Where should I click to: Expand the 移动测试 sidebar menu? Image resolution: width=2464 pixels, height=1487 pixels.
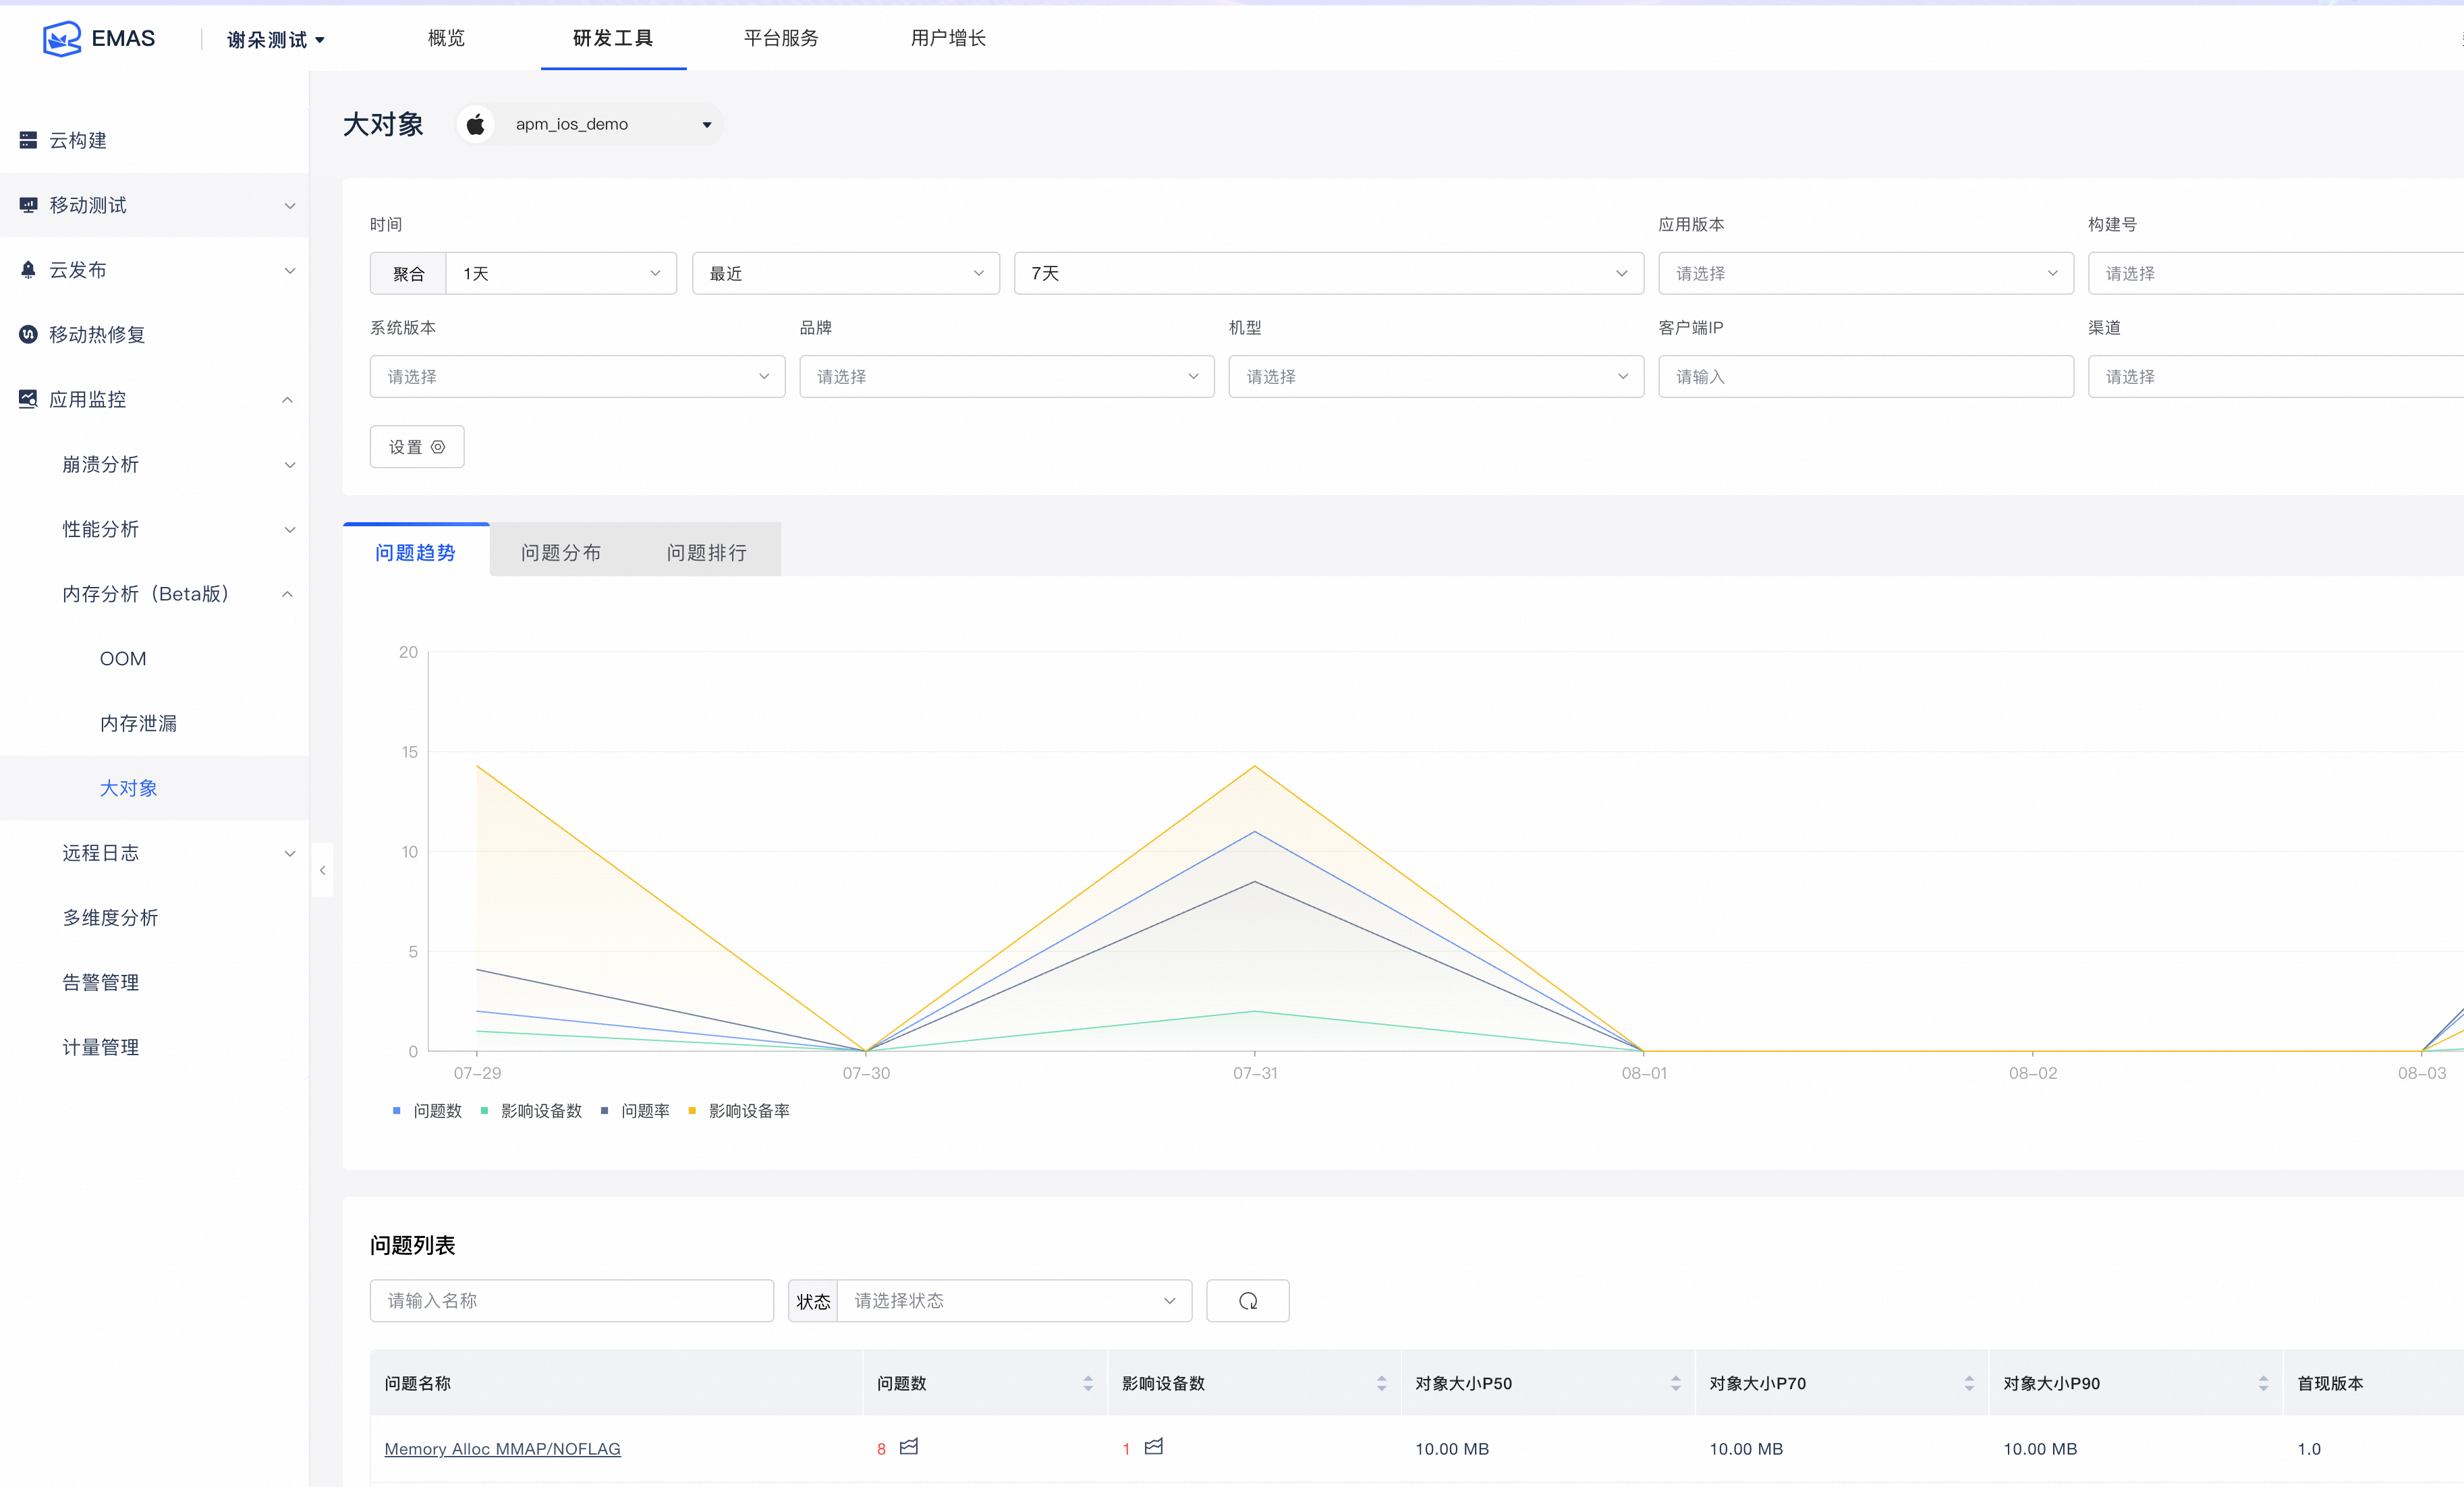click(x=290, y=206)
